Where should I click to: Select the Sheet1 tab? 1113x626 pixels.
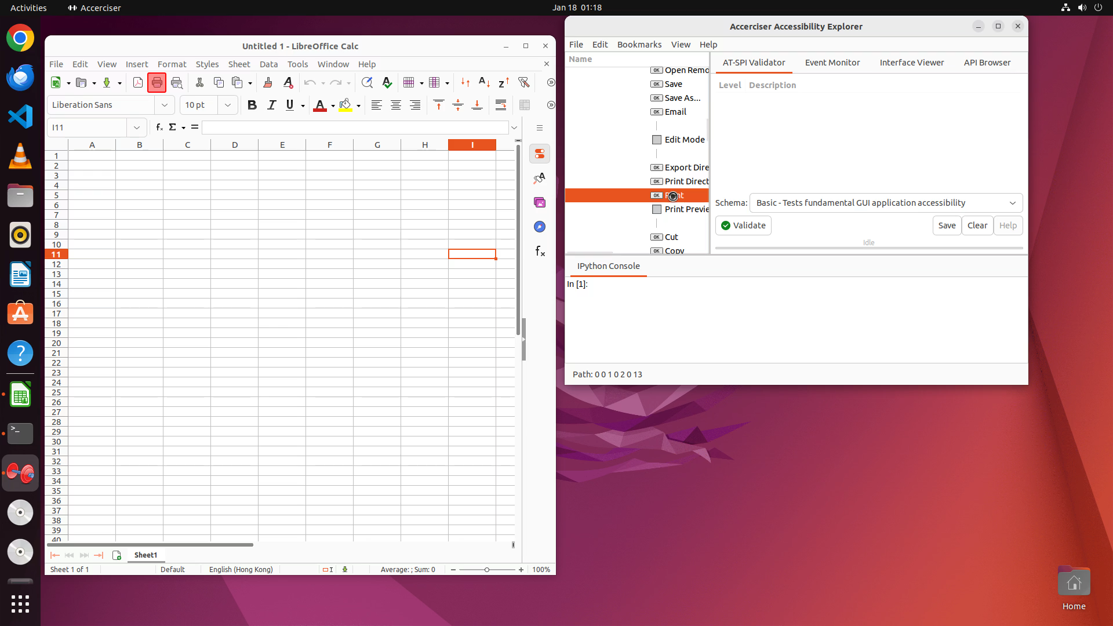pyautogui.click(x=146, y=555)
